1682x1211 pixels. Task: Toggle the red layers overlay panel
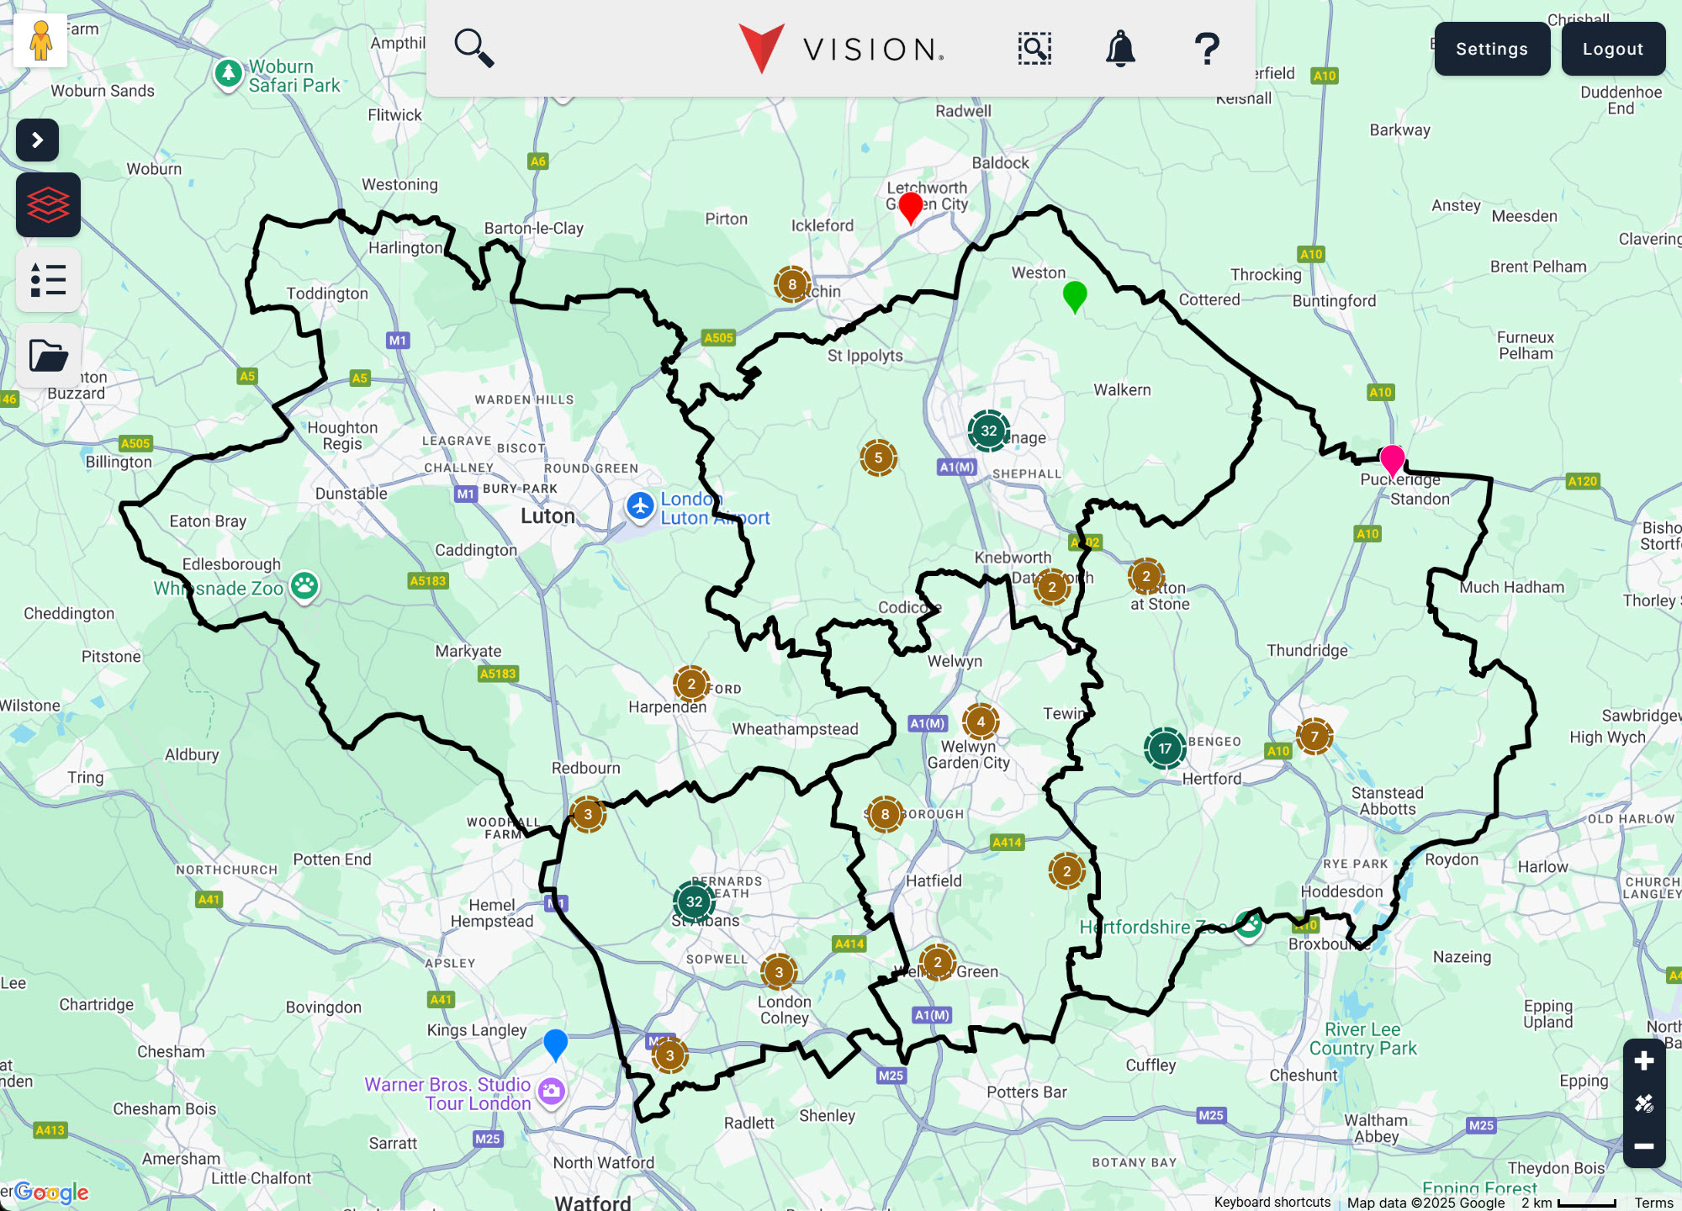(48, 204)
